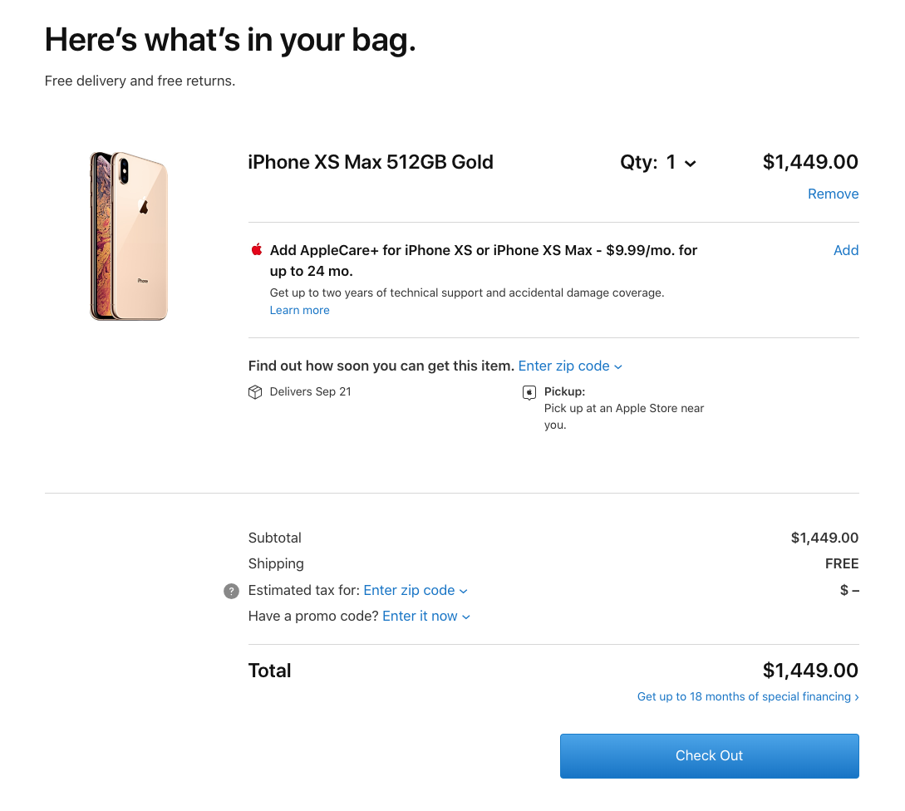Click the chevron next to quantity 1
The image size is (905, 811).
(x=691, y=164)
